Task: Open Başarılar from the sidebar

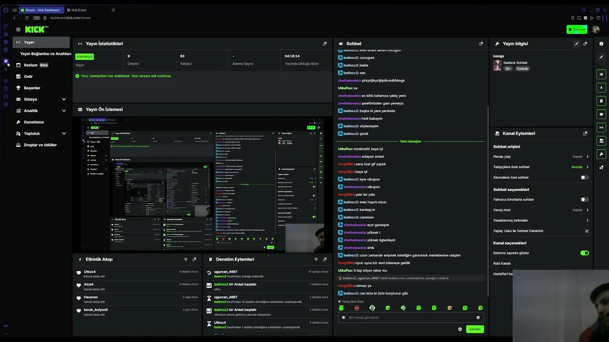Action: (41, 88)
